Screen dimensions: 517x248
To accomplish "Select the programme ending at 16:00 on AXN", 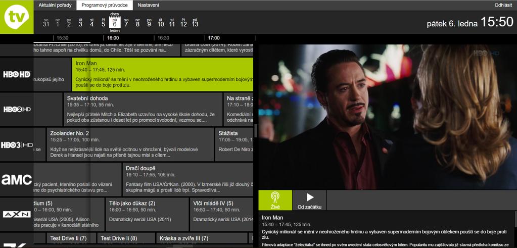I will (69, 214).
